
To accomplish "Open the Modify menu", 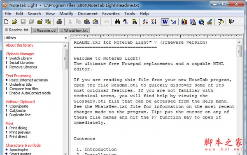I will coord(66,14).
